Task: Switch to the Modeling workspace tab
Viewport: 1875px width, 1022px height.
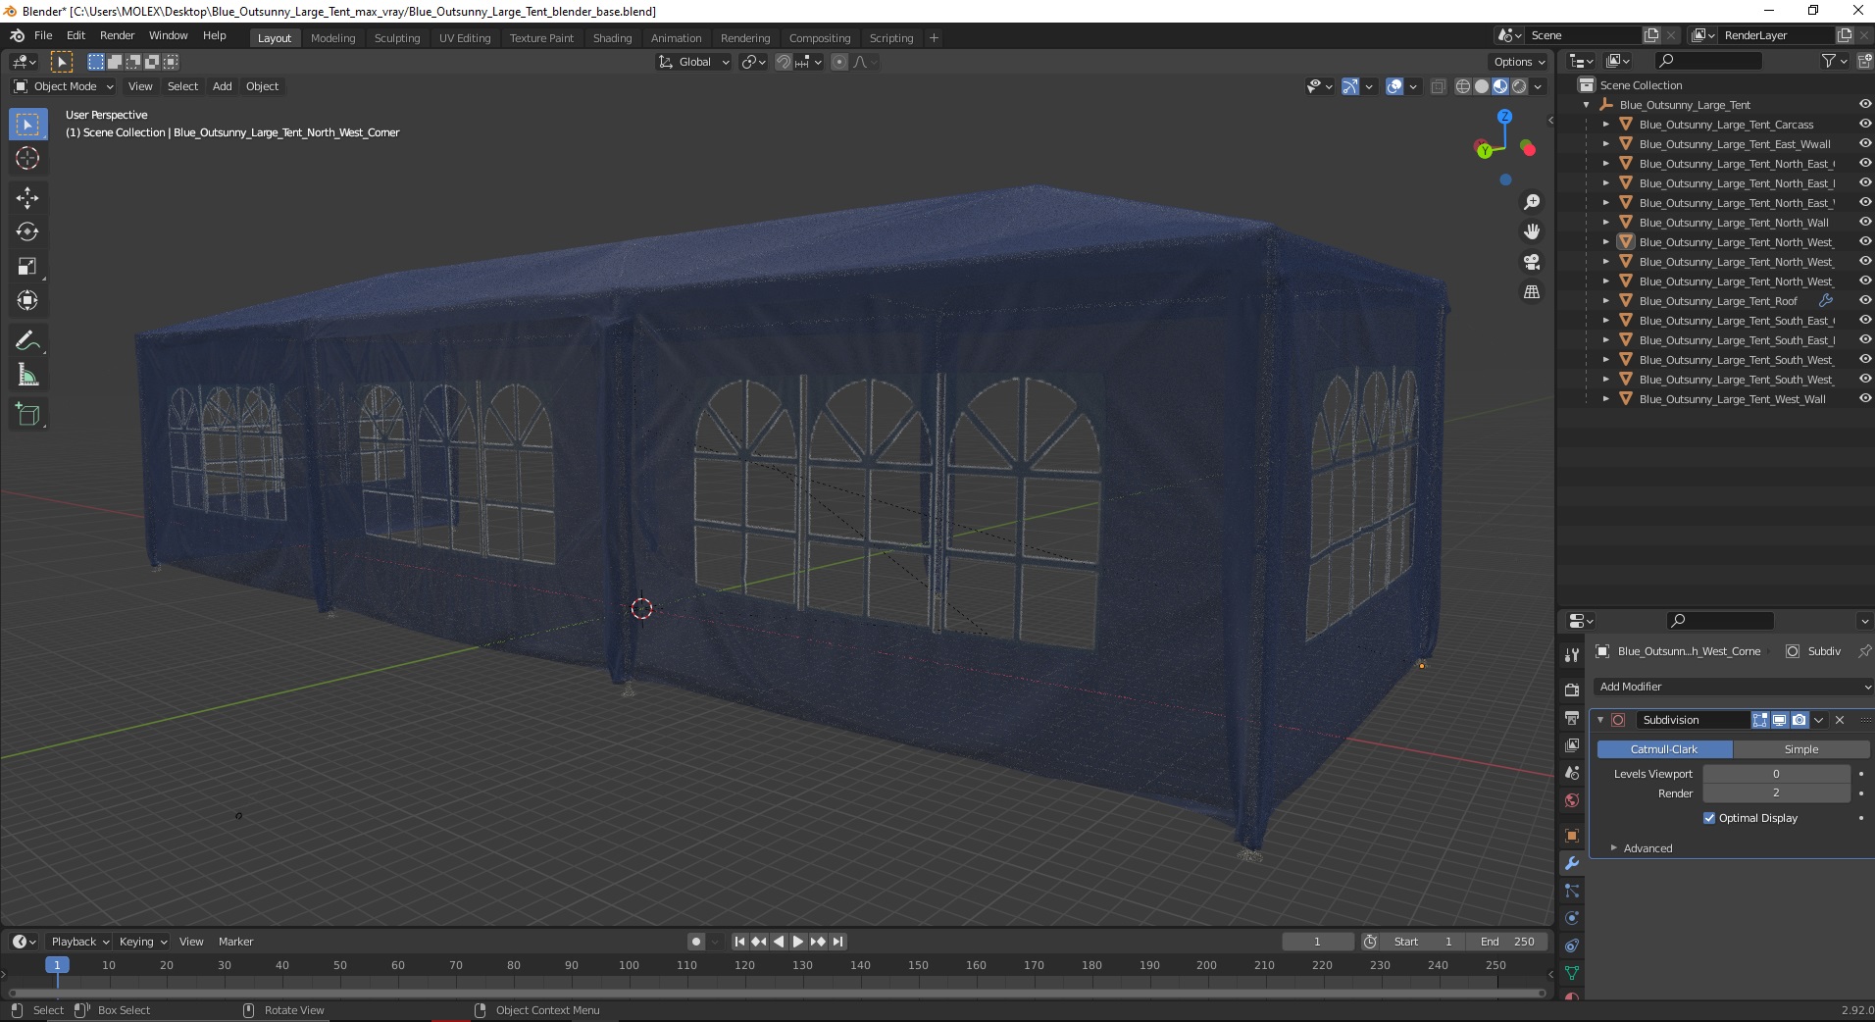Action: coord(332,38)
